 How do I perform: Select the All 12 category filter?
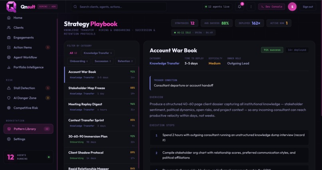[x=73, y=53]
